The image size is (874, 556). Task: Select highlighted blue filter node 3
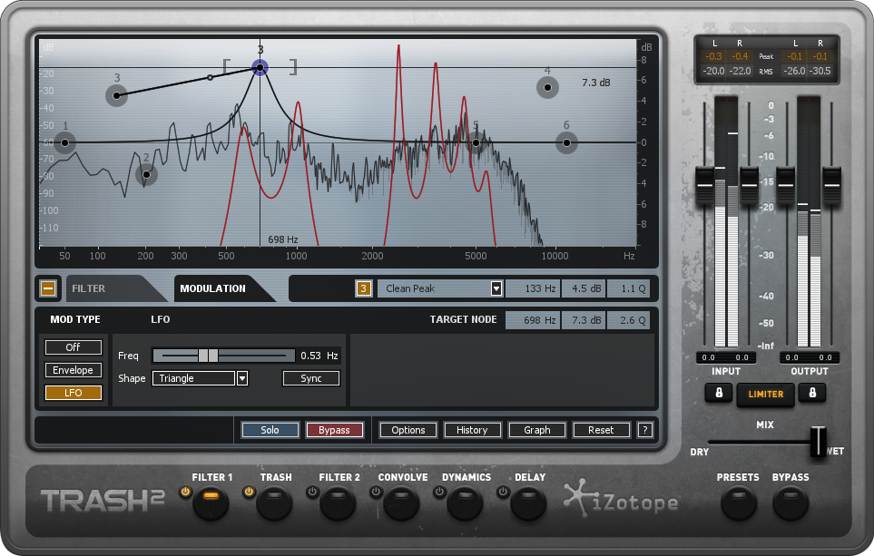coord(260,68)
